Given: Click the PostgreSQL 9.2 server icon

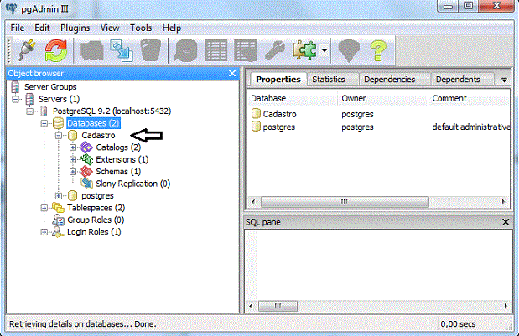Looking at the screenshot, I should 44,111.
